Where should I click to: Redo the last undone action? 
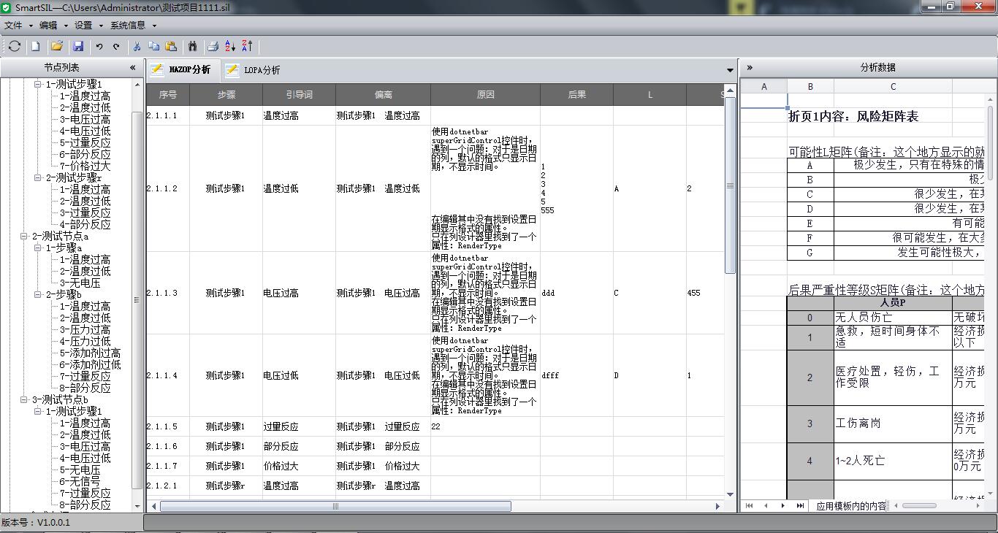[116, 46]
